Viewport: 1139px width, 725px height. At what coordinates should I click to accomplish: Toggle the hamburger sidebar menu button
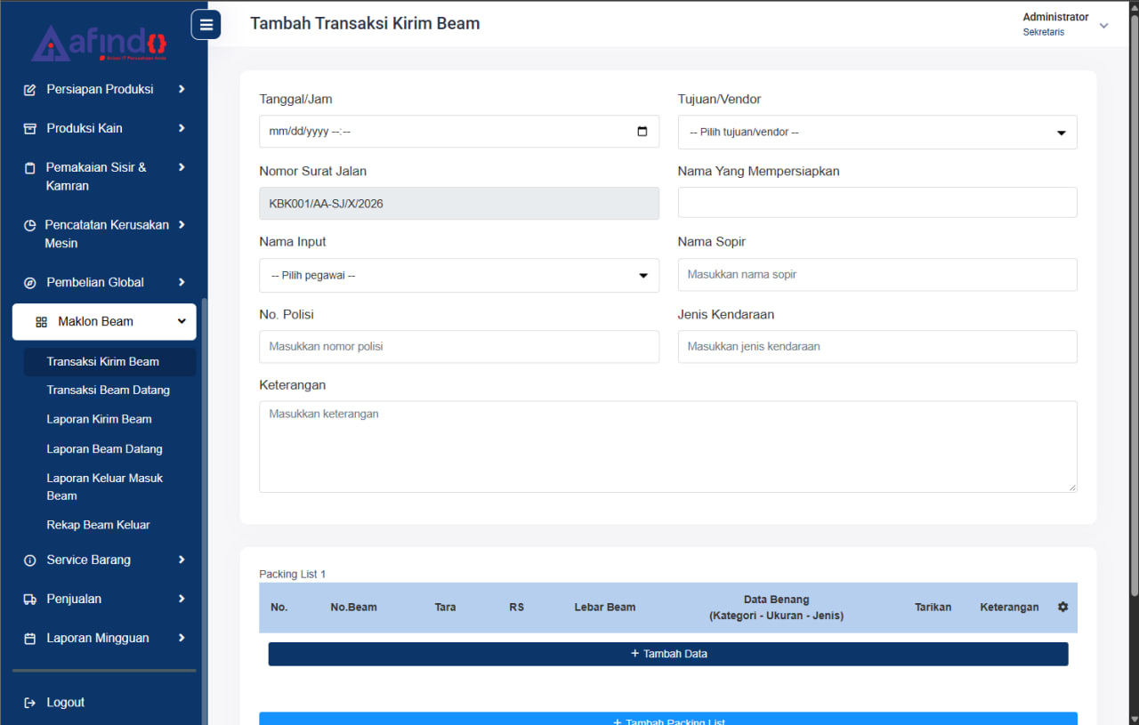tap(206, 25)
